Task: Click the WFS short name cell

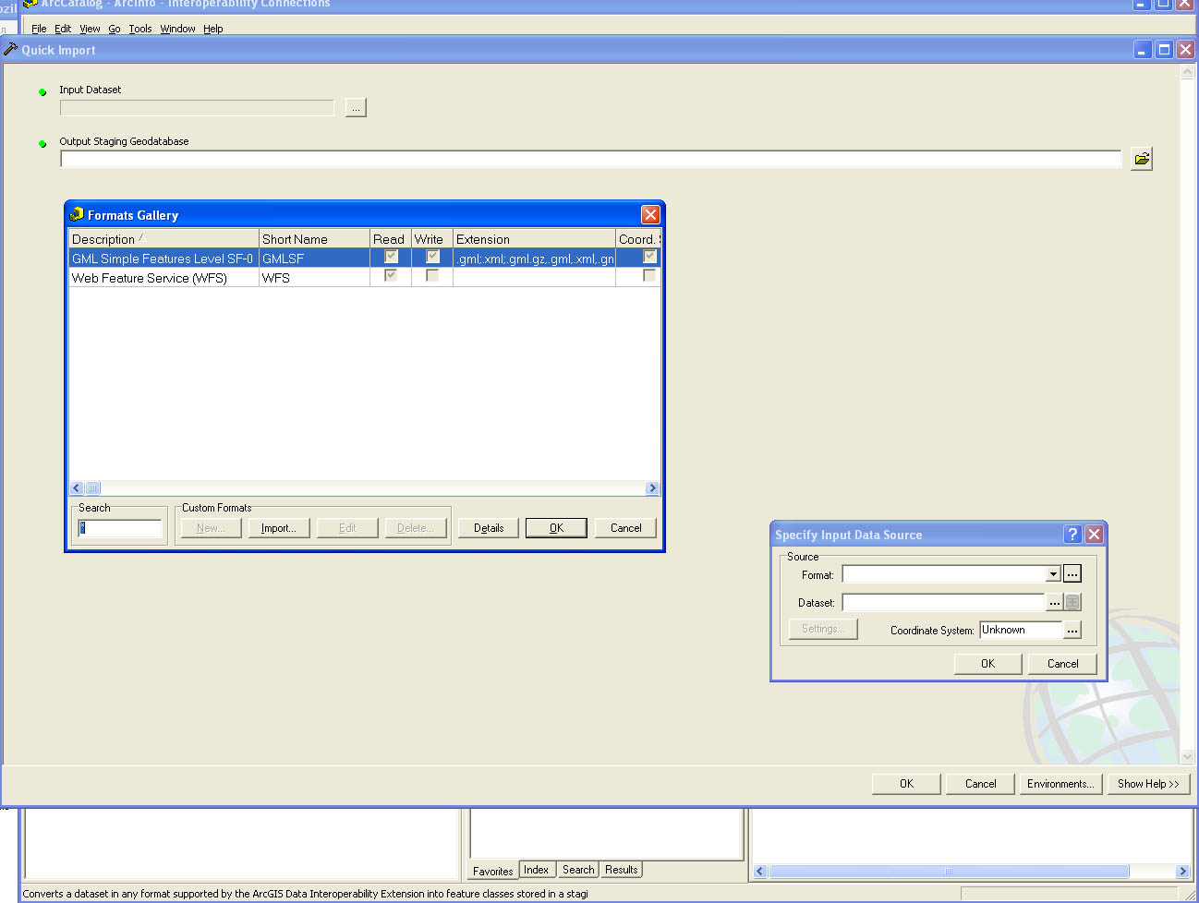Action: tap(314, 277)
